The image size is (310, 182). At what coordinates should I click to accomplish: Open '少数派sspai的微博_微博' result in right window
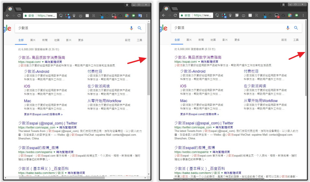pyautogui.click(x=194, y=148)
